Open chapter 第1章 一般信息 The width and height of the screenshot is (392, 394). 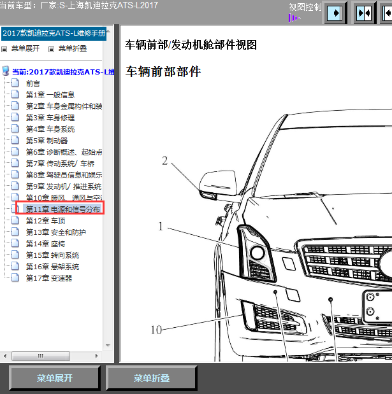50,95
